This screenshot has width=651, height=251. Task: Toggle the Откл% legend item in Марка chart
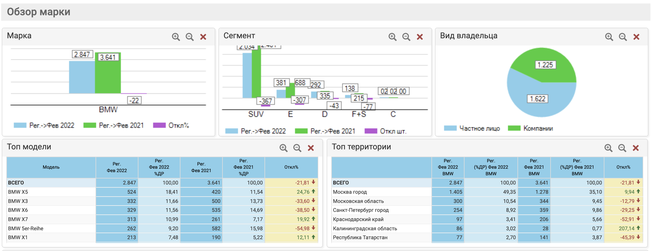[x=172, y=126]
